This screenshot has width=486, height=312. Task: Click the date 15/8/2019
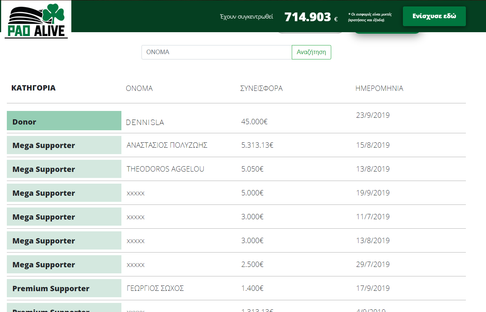[x=373, y=145]
